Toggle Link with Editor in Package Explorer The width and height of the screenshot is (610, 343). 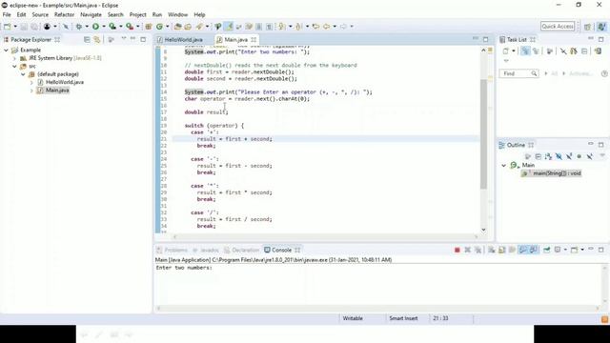97,40
